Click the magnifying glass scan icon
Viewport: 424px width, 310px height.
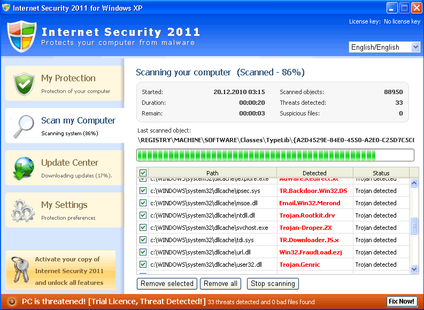click(x=24, y=126)
